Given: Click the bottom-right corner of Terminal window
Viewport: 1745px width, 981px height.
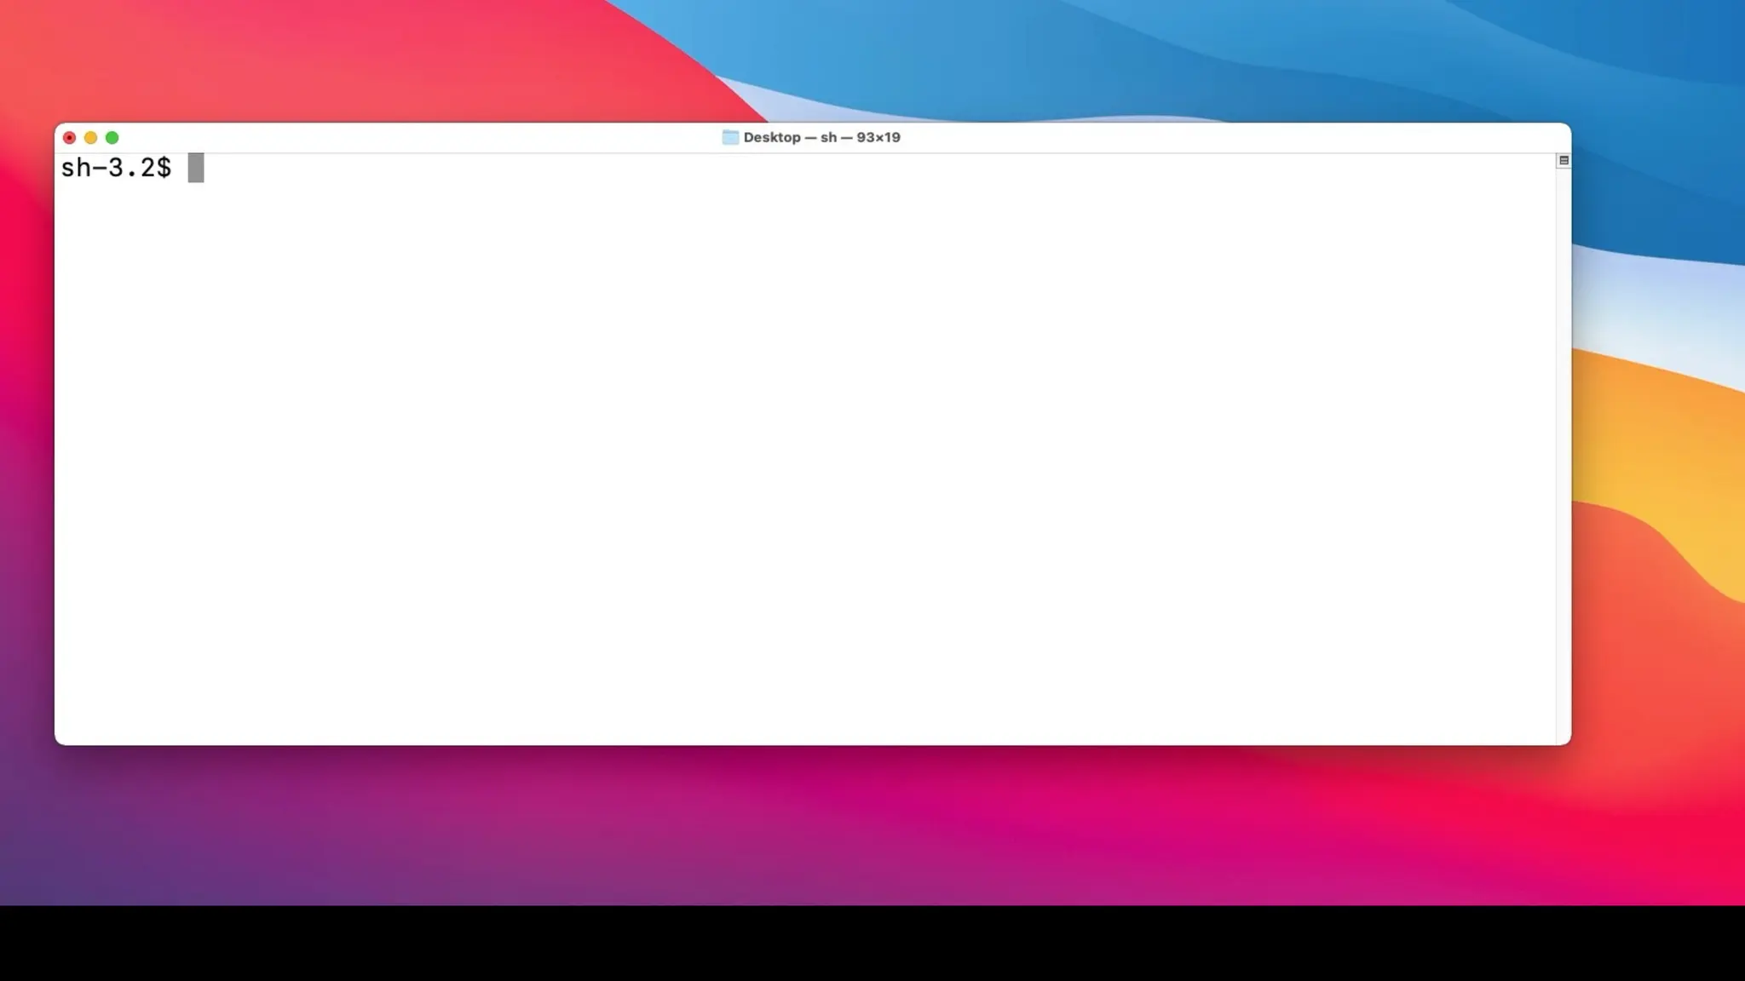Looking at the screenshot, I should pyautogui.click(x=1569, y=743).
